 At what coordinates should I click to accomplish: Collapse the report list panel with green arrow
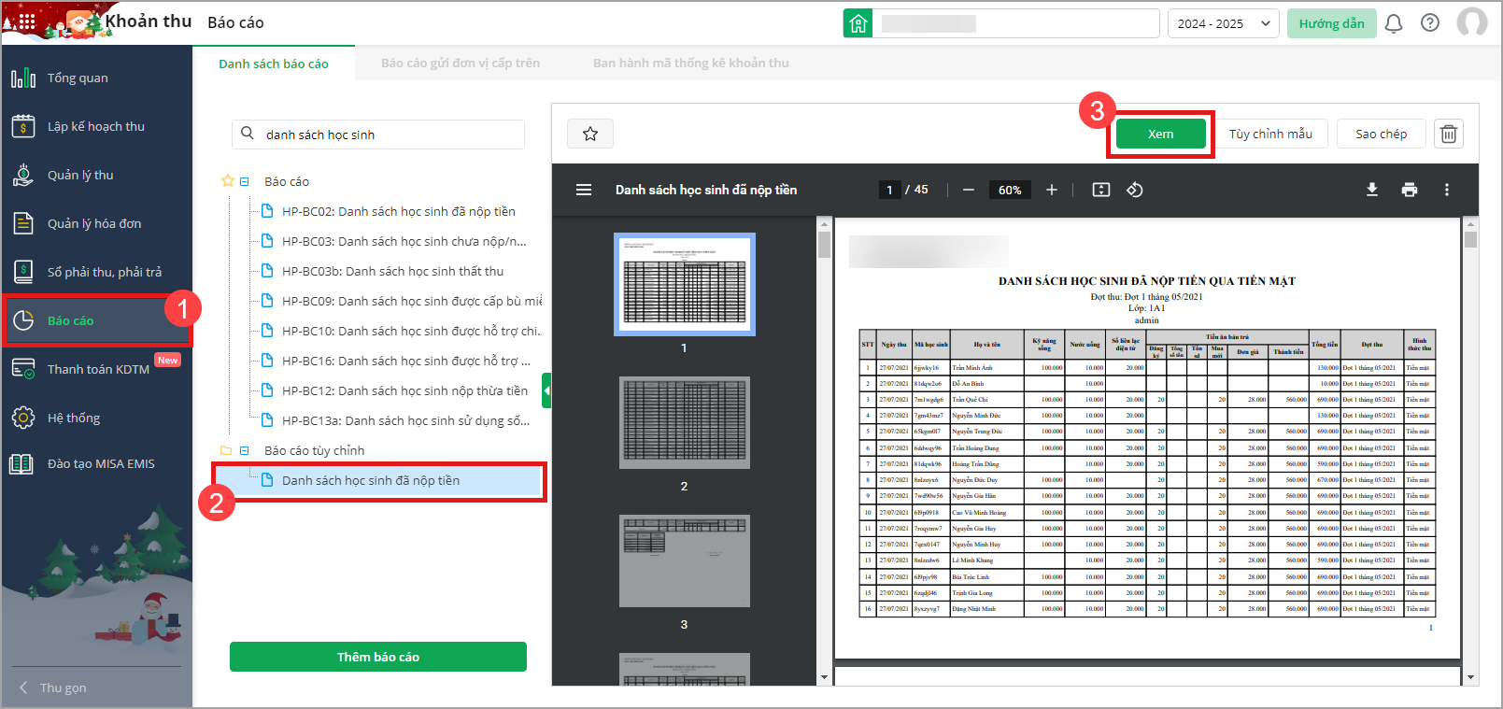(546, 390)
